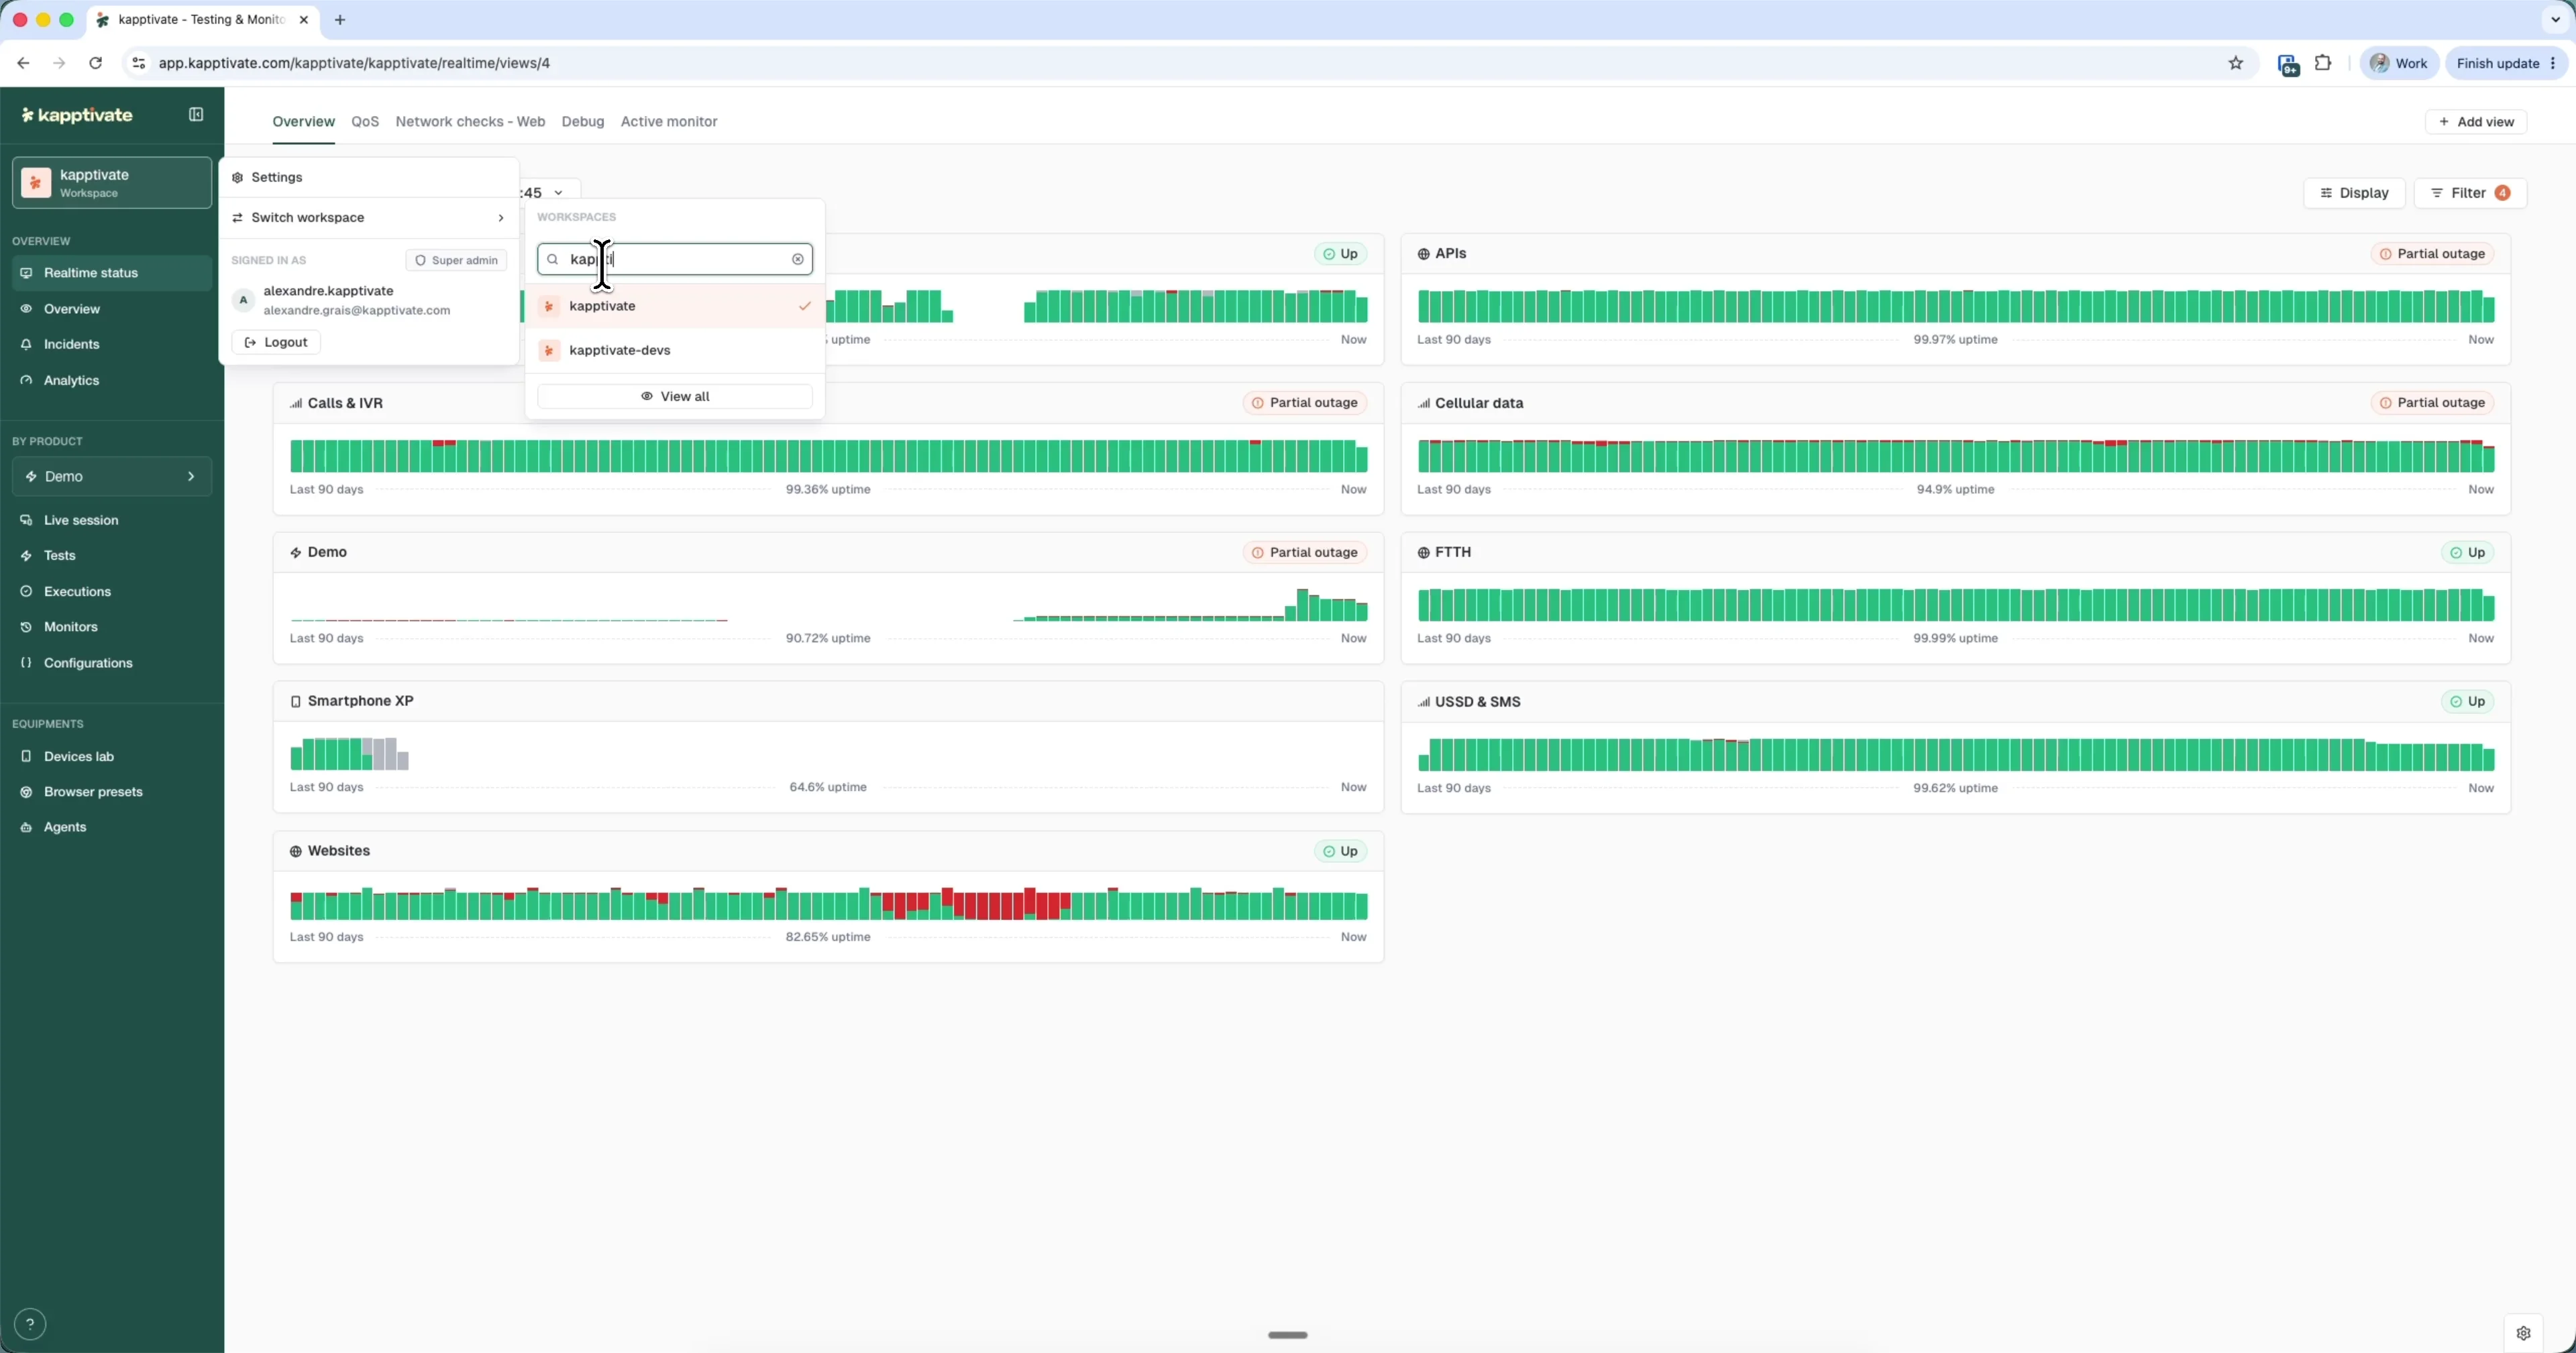
Task: Open the FTTH status card title
Action: click(x=1453, y=552)
